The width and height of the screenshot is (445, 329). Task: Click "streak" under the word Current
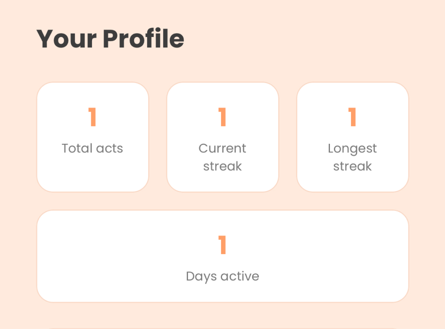click(x=222, y=166)
